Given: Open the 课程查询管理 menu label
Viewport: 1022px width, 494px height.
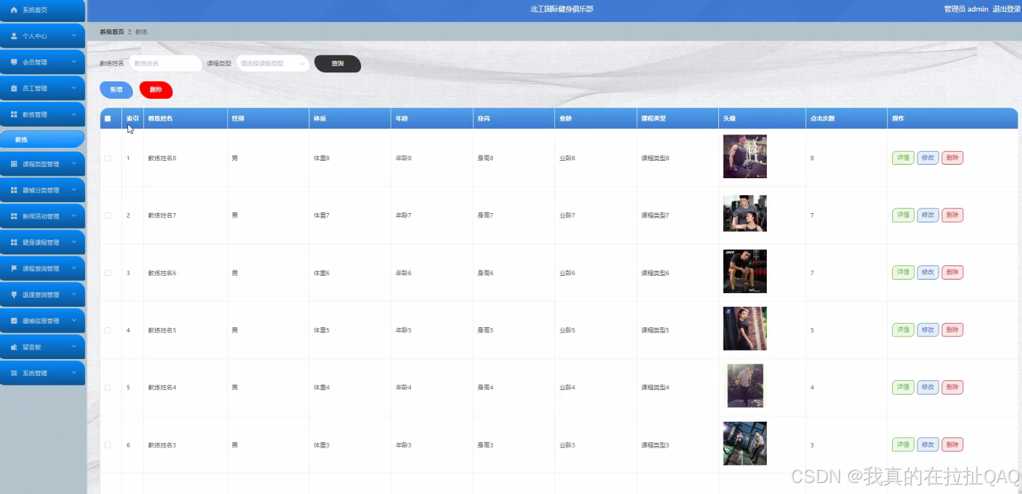Looking at the screenshot, I should 41,269.
